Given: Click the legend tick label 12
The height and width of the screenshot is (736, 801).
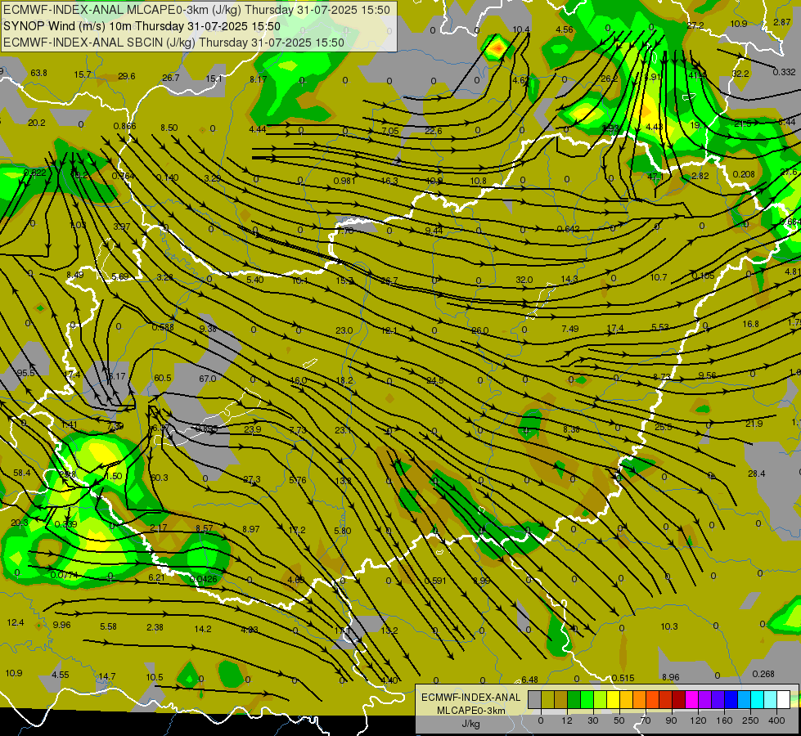Looking at the screenshot, I should (567, 720).
